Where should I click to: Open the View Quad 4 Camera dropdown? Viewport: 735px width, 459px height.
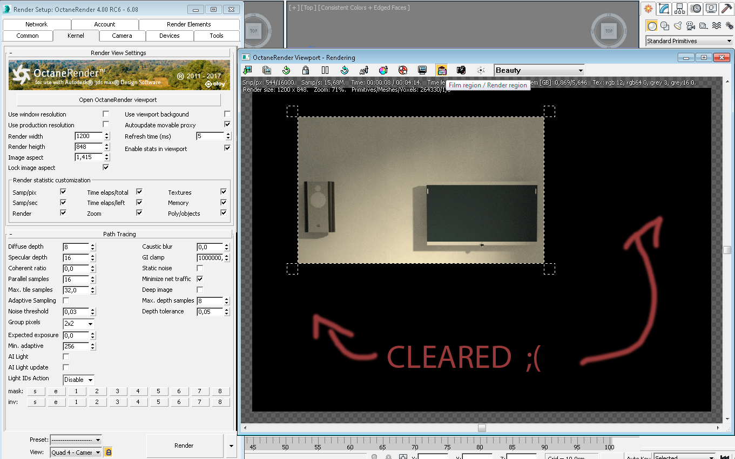(76, 453)
